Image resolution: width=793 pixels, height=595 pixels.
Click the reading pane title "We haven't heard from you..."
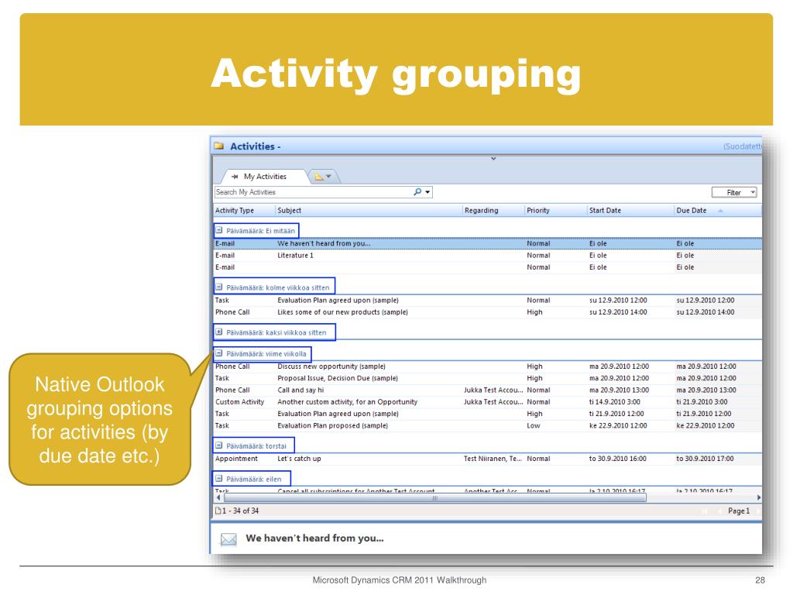[x=314, y=538]
